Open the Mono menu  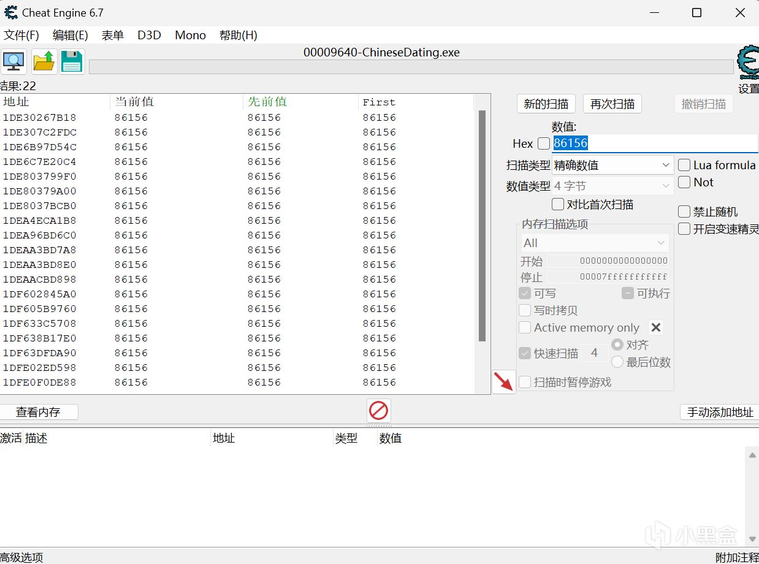(190, 35)
